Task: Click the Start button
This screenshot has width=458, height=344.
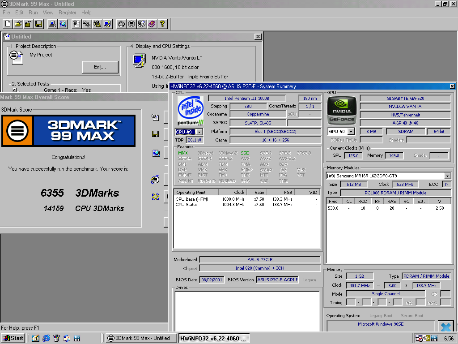Action: click(13, 338)
